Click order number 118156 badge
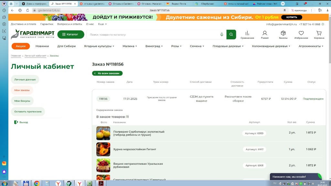Viewport: 331px width, 186px height. pos(103,99)
